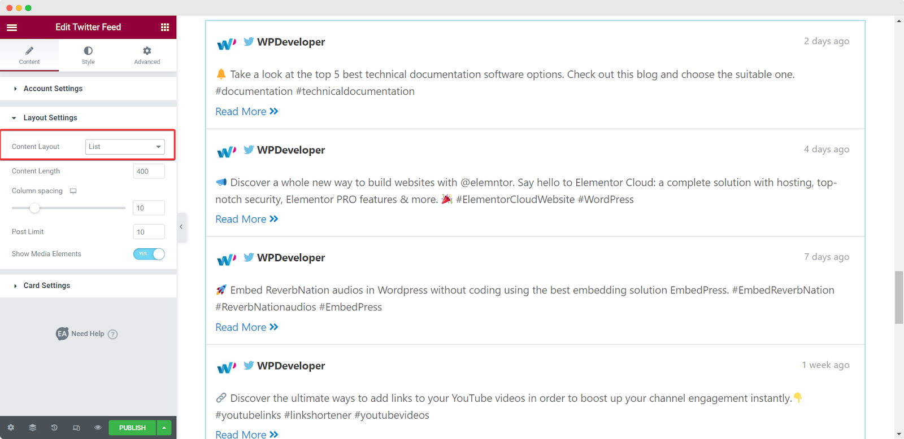Click the rocket emoji in the ReverbNation tweet
904x439 pixels.
pyautogui.click(x=221, y=290)
